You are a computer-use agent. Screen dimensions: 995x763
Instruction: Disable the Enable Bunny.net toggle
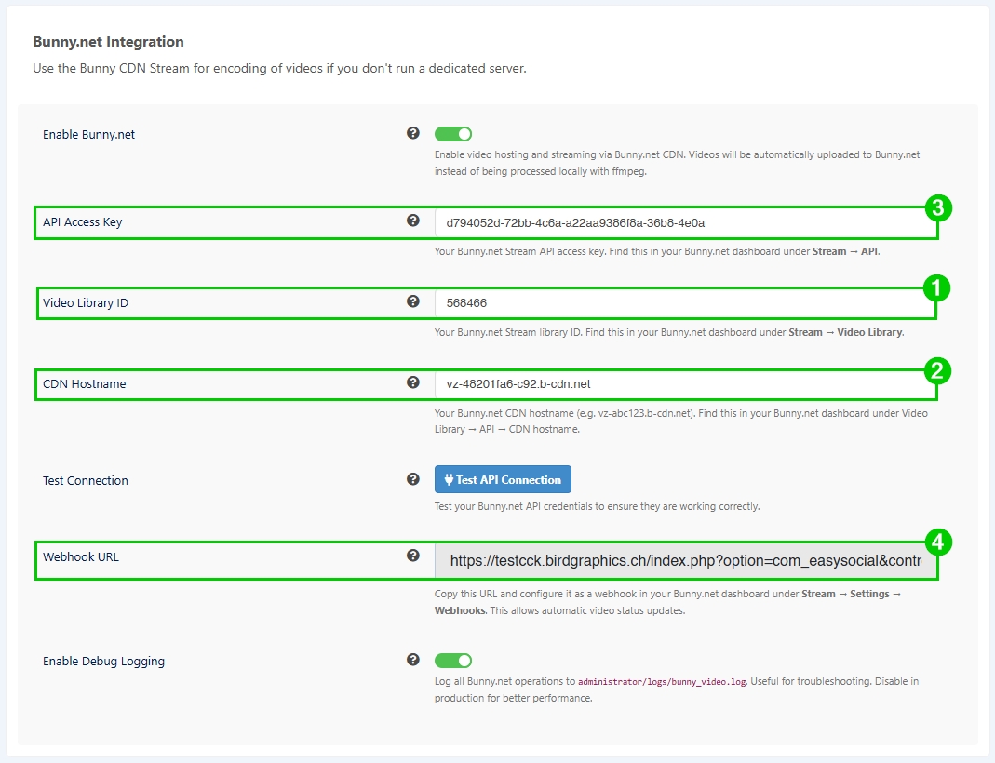pos(453,134)
